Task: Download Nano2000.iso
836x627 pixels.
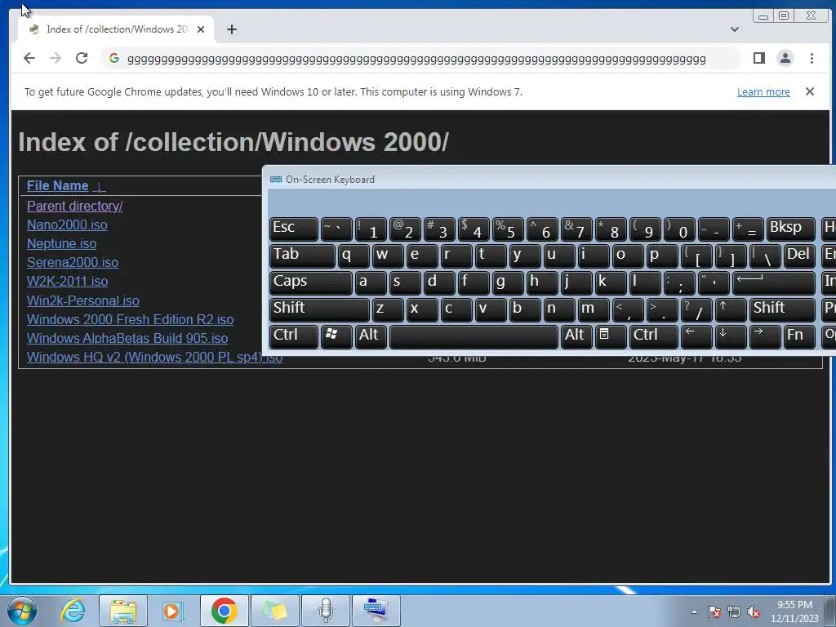Action: pyautogui.click(x=67, y=225)
